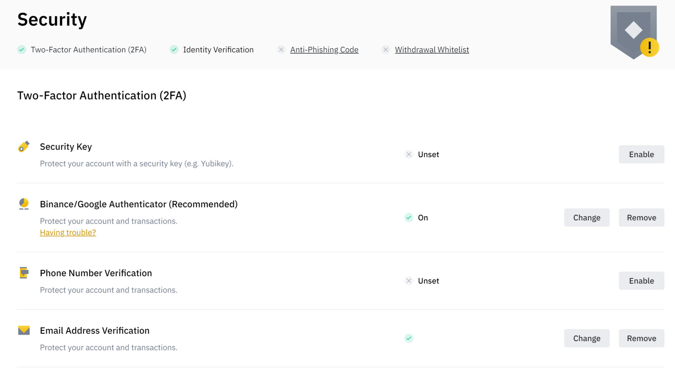
Task: Click the green check beside Identity Verification
Action: coord(174,50)
